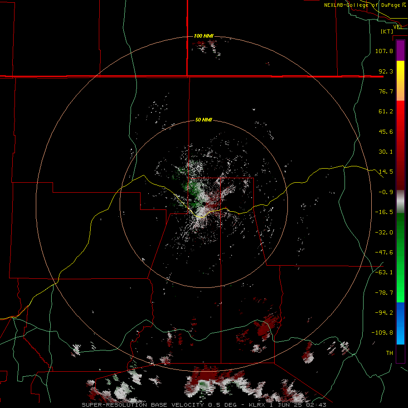Select the 92.3 scale value
This screenshot has width=408, height=408.
click(386, 71)
